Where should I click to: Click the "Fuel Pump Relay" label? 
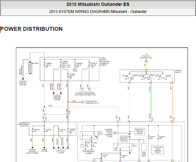144,154
